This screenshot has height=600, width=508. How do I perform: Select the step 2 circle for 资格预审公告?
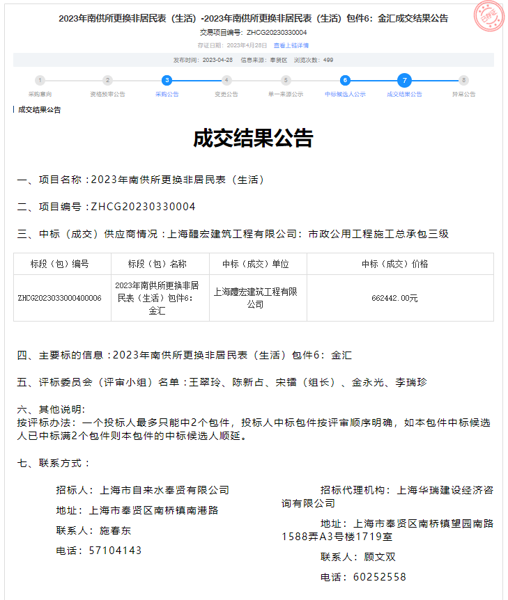pyautogui.click(x=107, y=81)
